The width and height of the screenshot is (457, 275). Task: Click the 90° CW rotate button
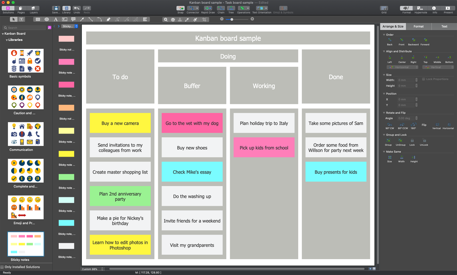390,126
